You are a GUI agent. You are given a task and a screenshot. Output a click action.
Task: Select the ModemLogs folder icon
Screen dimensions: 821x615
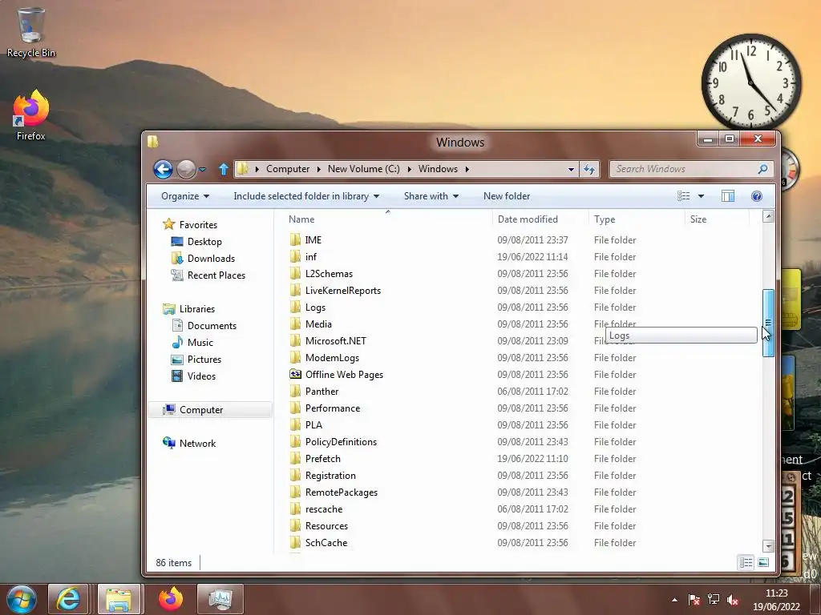pyautogui.click(x=295, y=358)
